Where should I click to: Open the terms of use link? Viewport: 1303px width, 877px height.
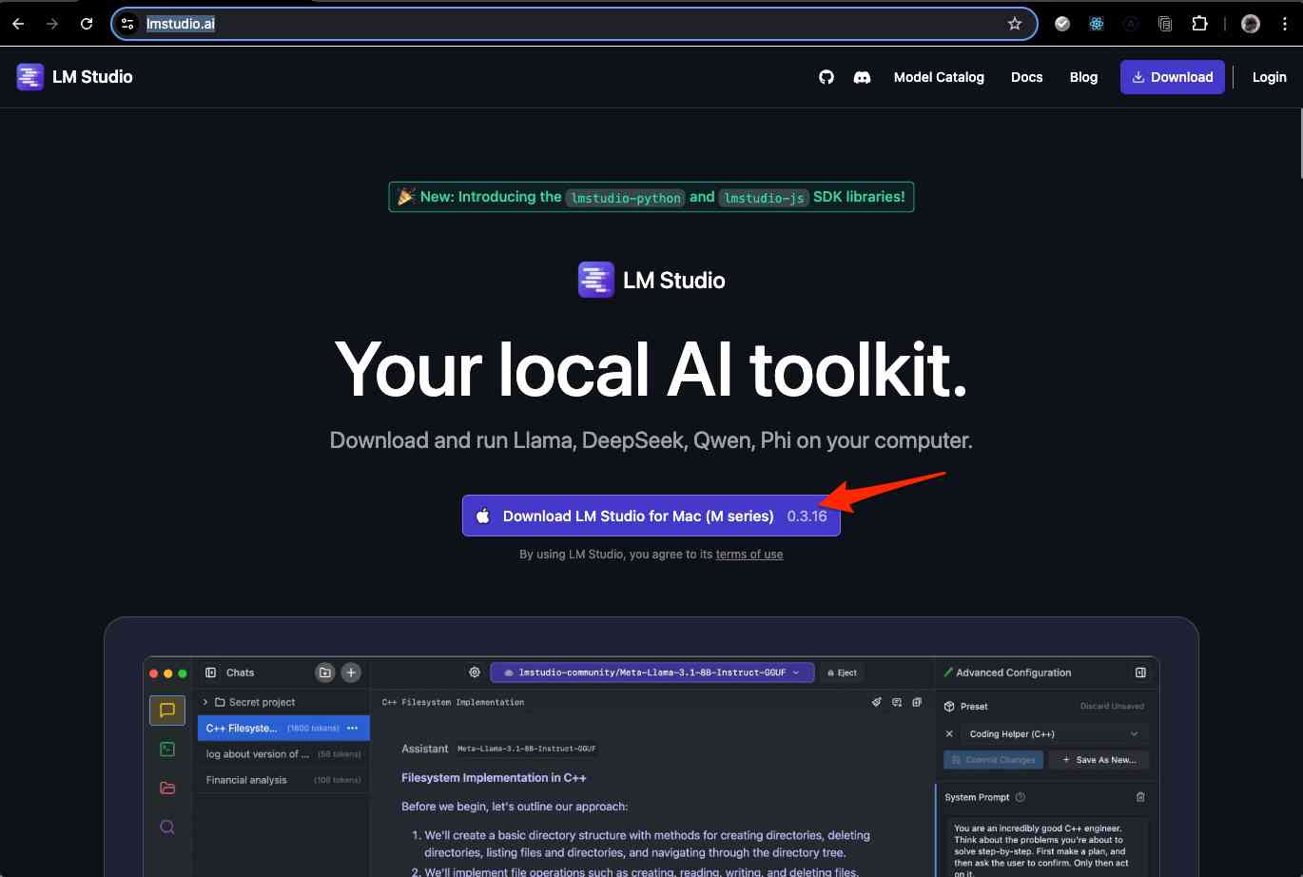[x=749, y=555]
